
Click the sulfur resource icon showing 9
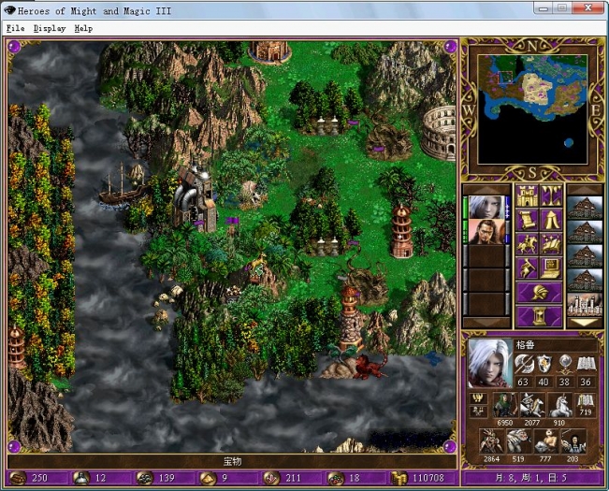[207, 478]
